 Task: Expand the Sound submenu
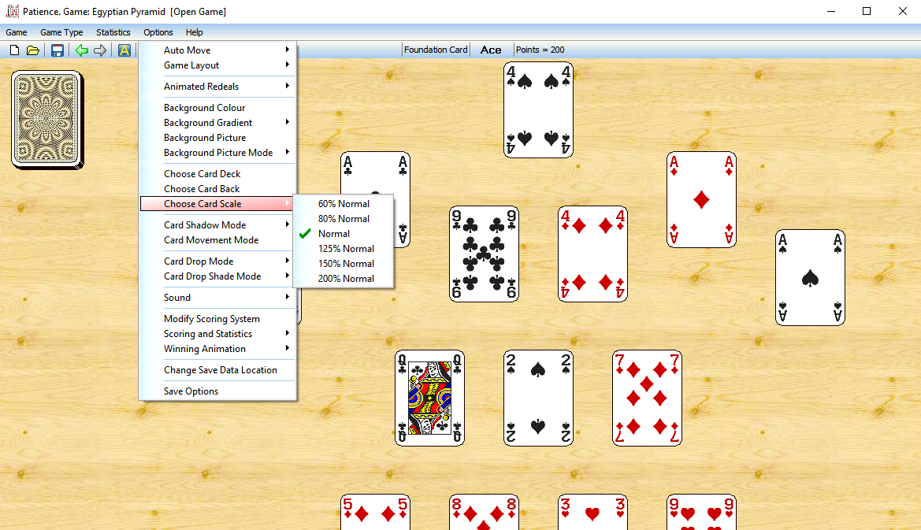[217, 297]
